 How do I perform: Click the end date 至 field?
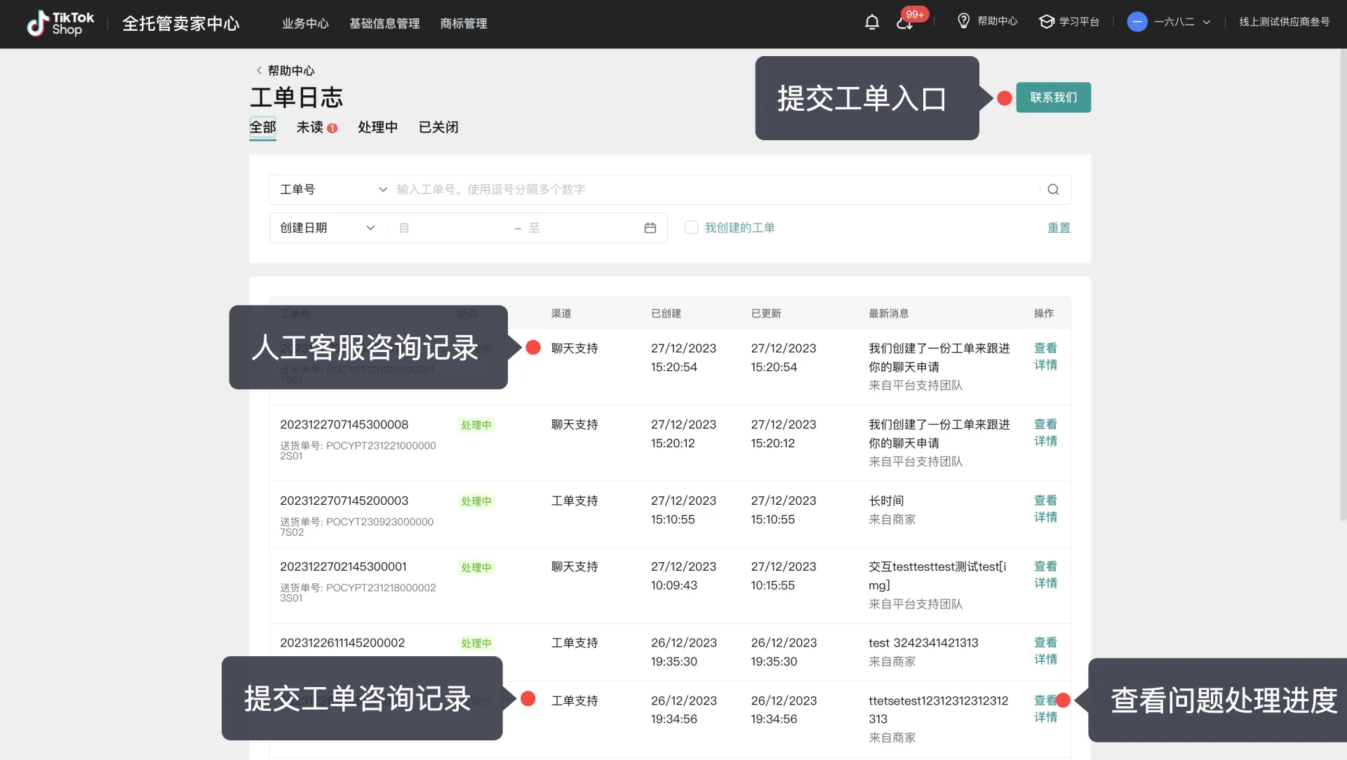(x=582, y=228)
